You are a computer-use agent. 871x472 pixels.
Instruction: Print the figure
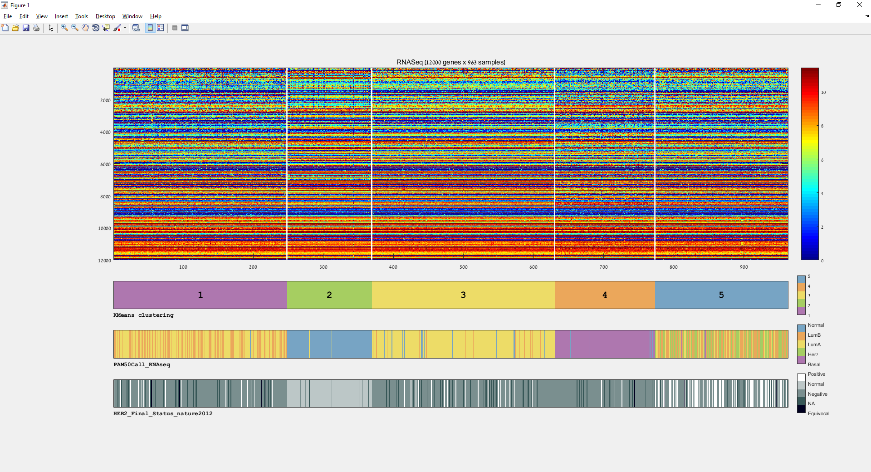(x=36, y=28)
